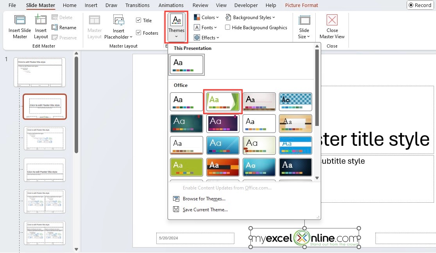436x253 pixels.
Task: Expand the Slide Size dropdown arrow
Action: (308, 37)
